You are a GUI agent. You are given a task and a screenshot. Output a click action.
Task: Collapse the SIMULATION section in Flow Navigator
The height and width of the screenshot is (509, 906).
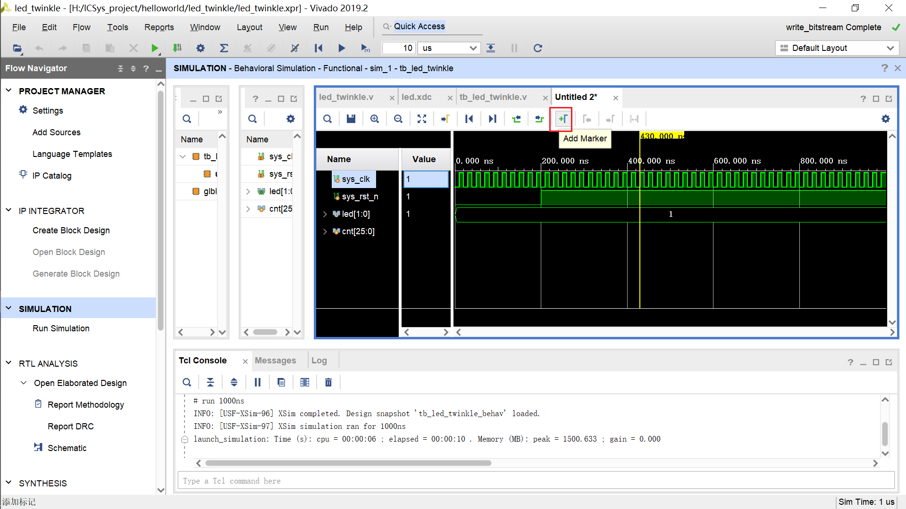coord(8,309)
